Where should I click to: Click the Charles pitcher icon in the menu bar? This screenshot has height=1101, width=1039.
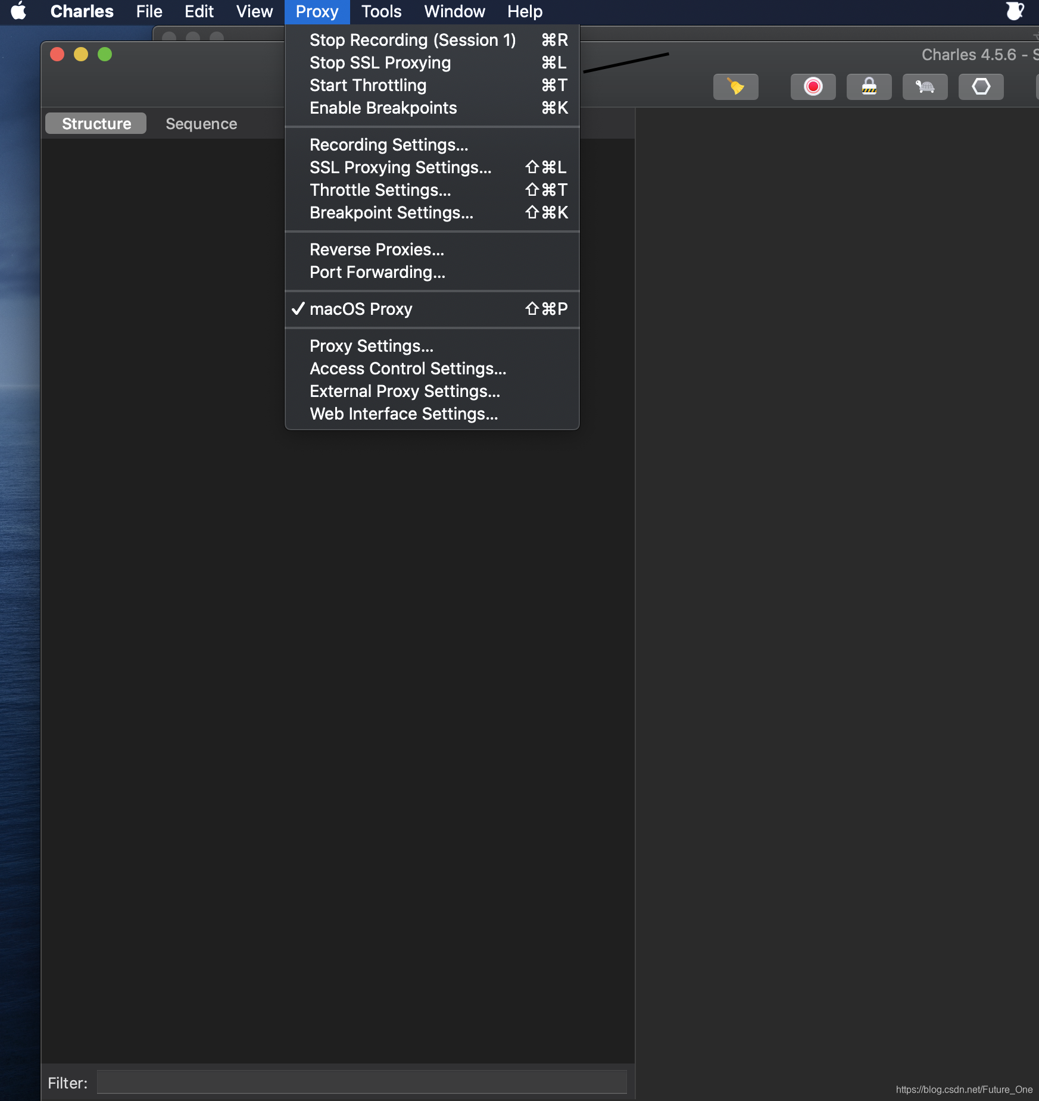(1015, 11)
